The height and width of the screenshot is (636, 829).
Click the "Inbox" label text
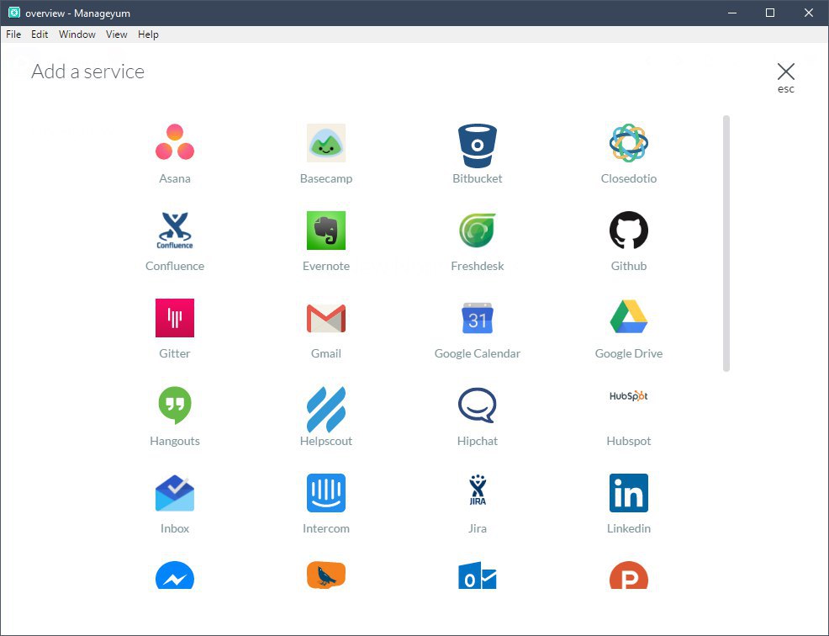[175, 528]
